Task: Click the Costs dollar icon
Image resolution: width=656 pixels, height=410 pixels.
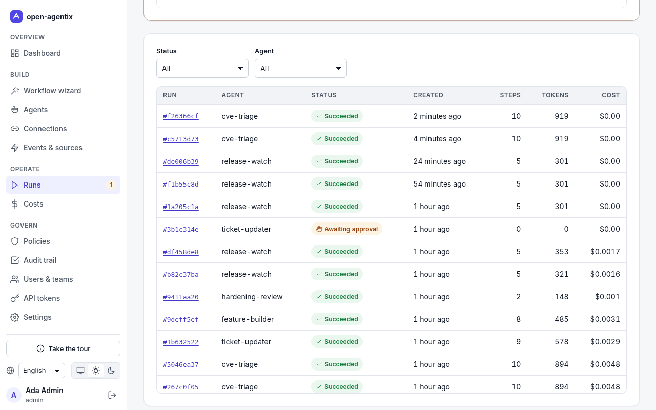Action: (15, 204)
